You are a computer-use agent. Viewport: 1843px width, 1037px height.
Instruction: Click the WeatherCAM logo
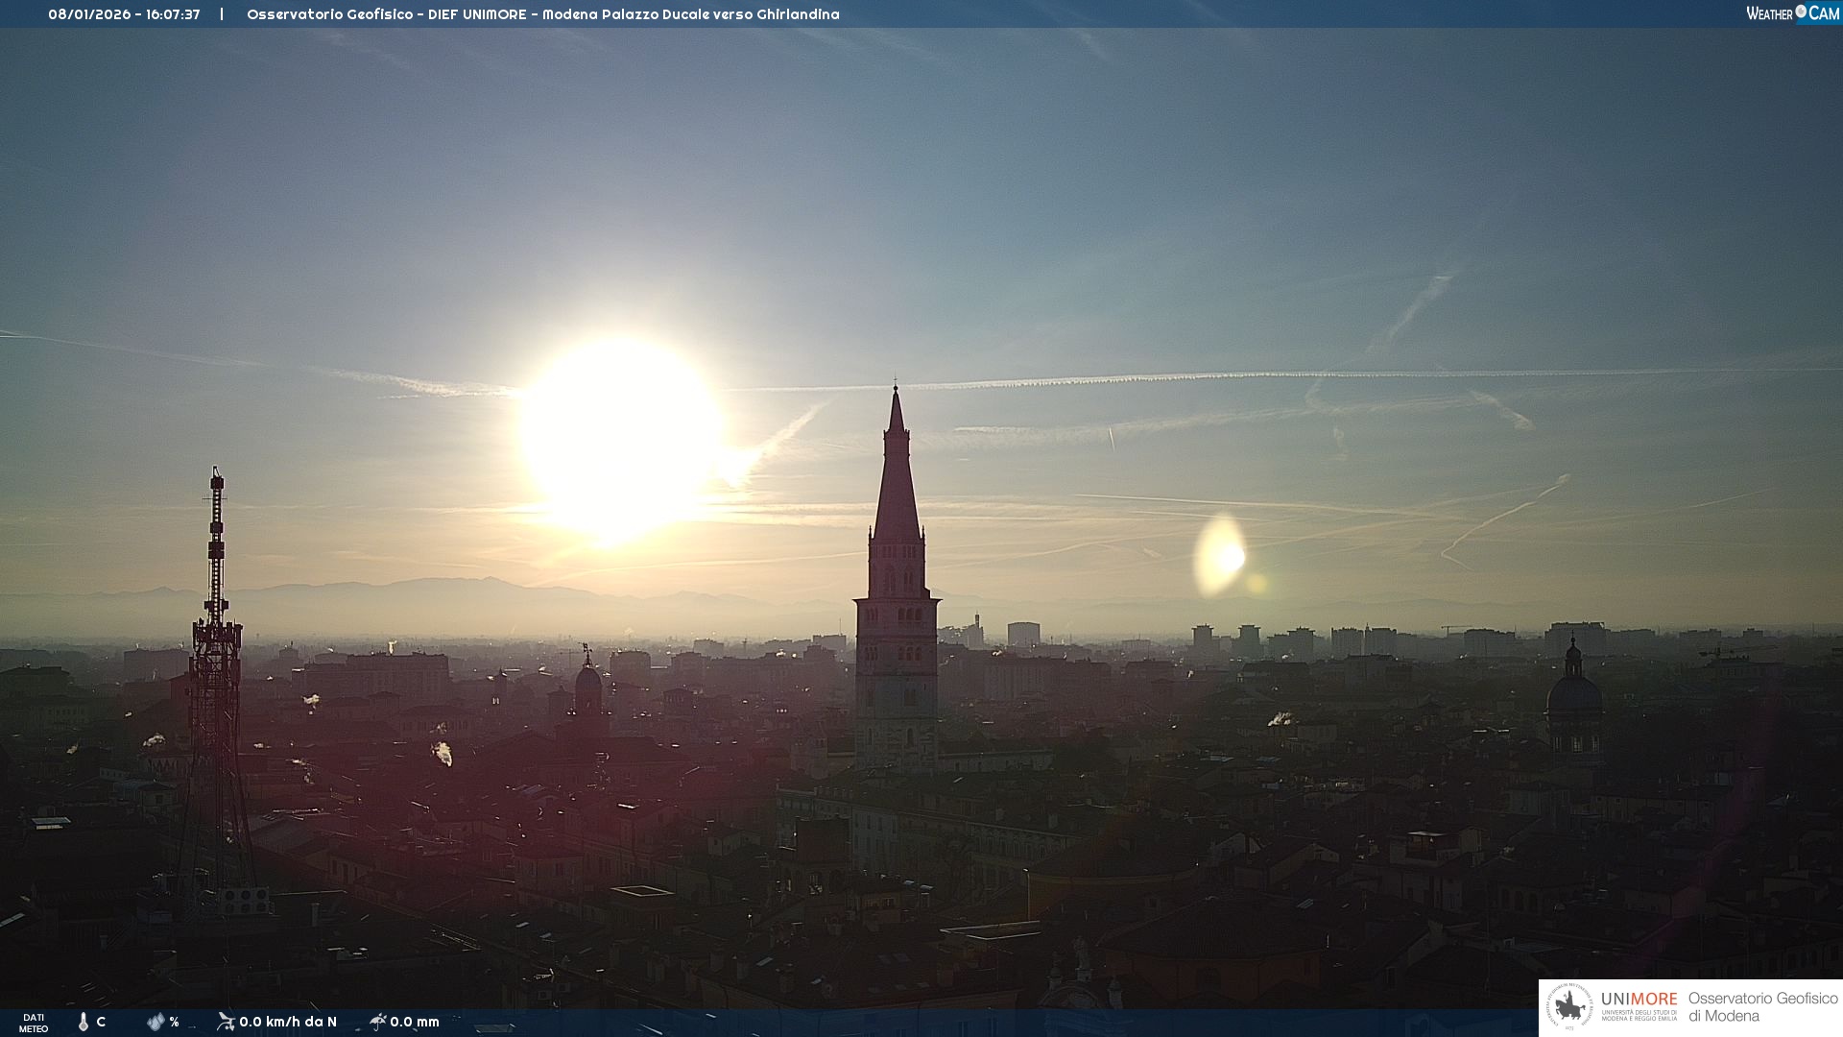[1792, 13]
